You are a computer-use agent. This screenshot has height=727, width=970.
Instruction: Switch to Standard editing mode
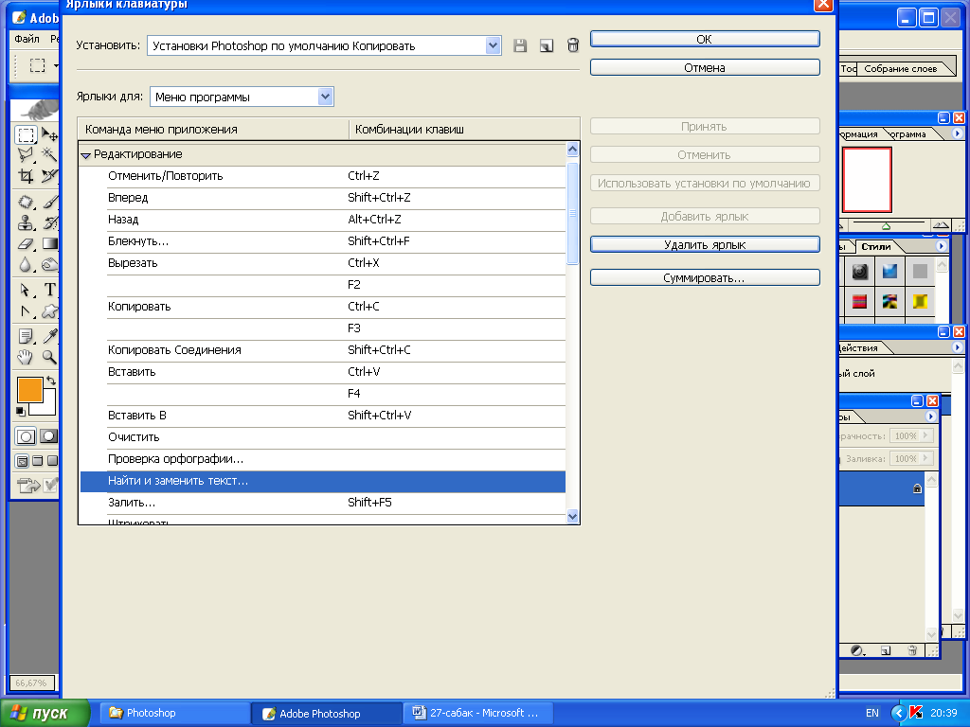(26, 436)
